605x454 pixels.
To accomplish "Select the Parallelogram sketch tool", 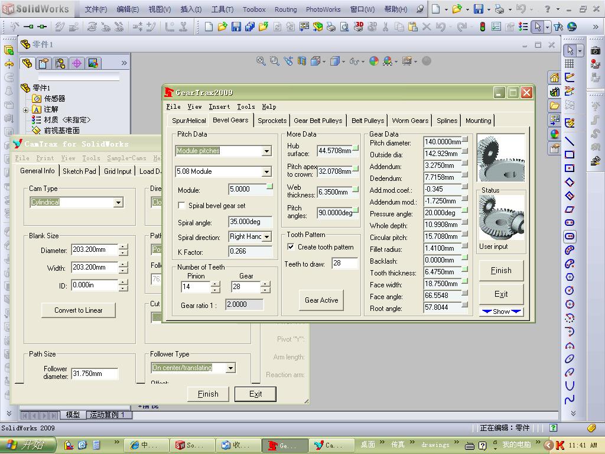I will tap(570, 209).
